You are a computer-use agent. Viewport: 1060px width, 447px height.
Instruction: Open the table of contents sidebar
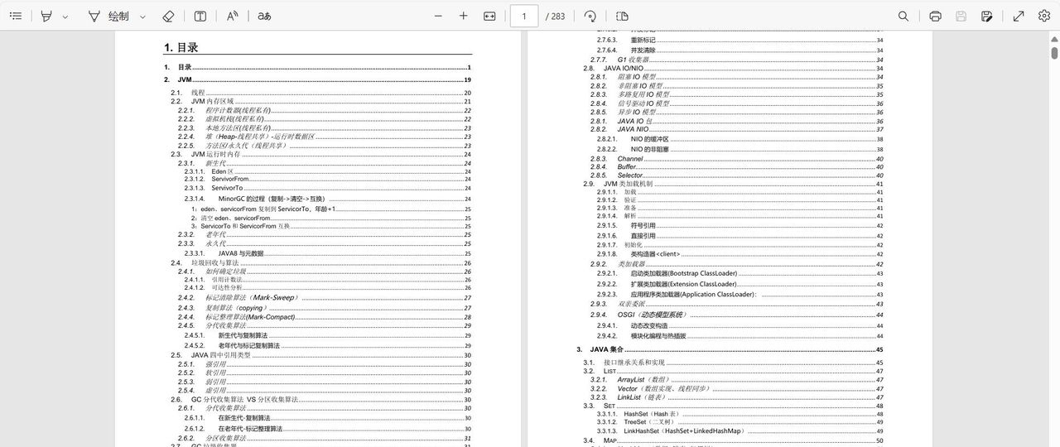16,16
